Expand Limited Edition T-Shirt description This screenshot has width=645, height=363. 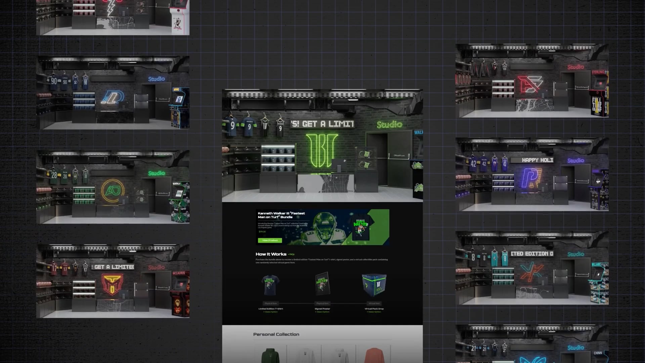tap(271, 312)
